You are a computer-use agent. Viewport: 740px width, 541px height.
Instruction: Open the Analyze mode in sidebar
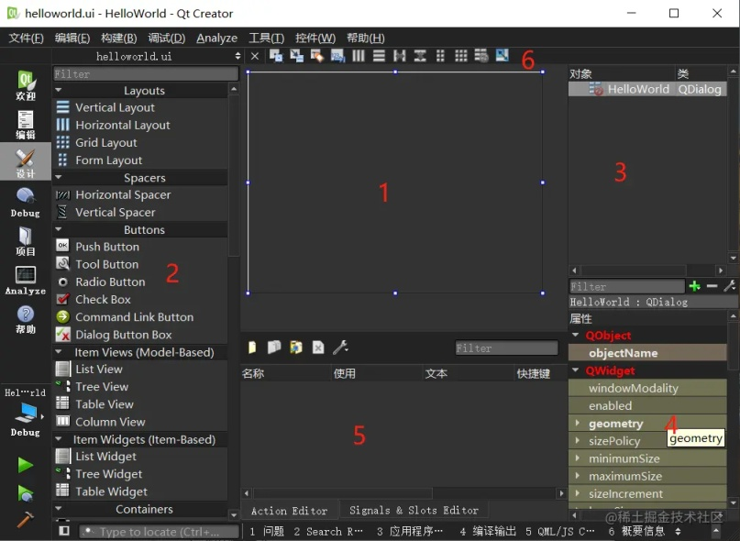[x=26, y=281]
